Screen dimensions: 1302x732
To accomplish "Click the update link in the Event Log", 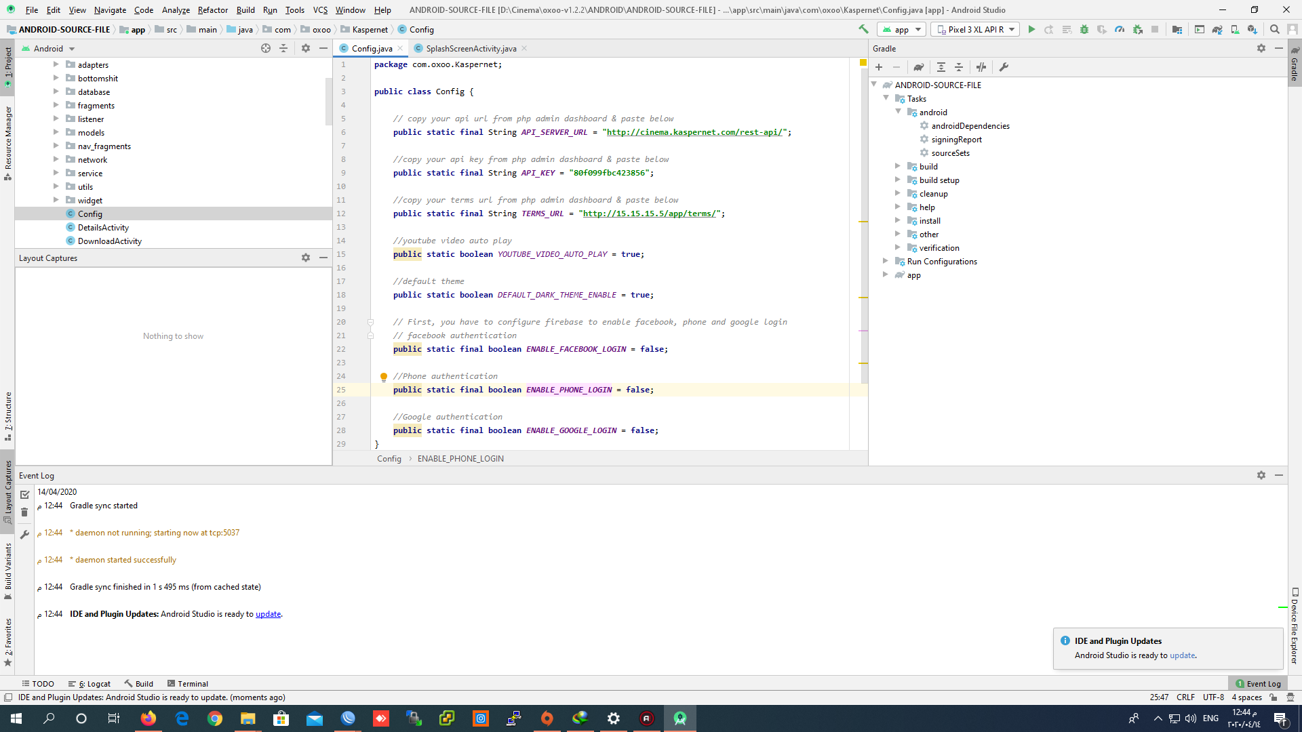I will [268, 614].
